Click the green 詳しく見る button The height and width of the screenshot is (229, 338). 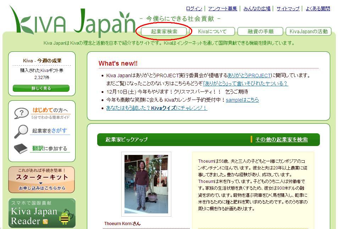tap(41, 88)
